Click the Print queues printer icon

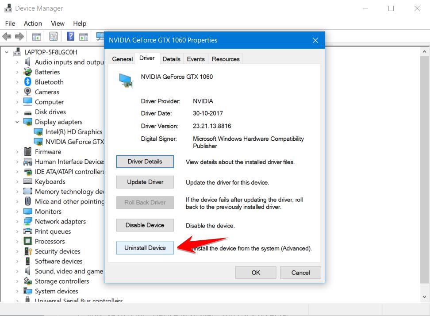(x=28, y=231)
